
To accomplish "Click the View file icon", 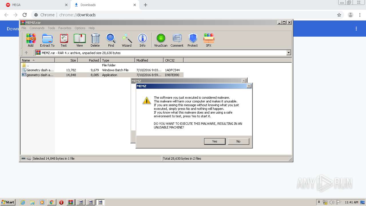I will point(79,40).
